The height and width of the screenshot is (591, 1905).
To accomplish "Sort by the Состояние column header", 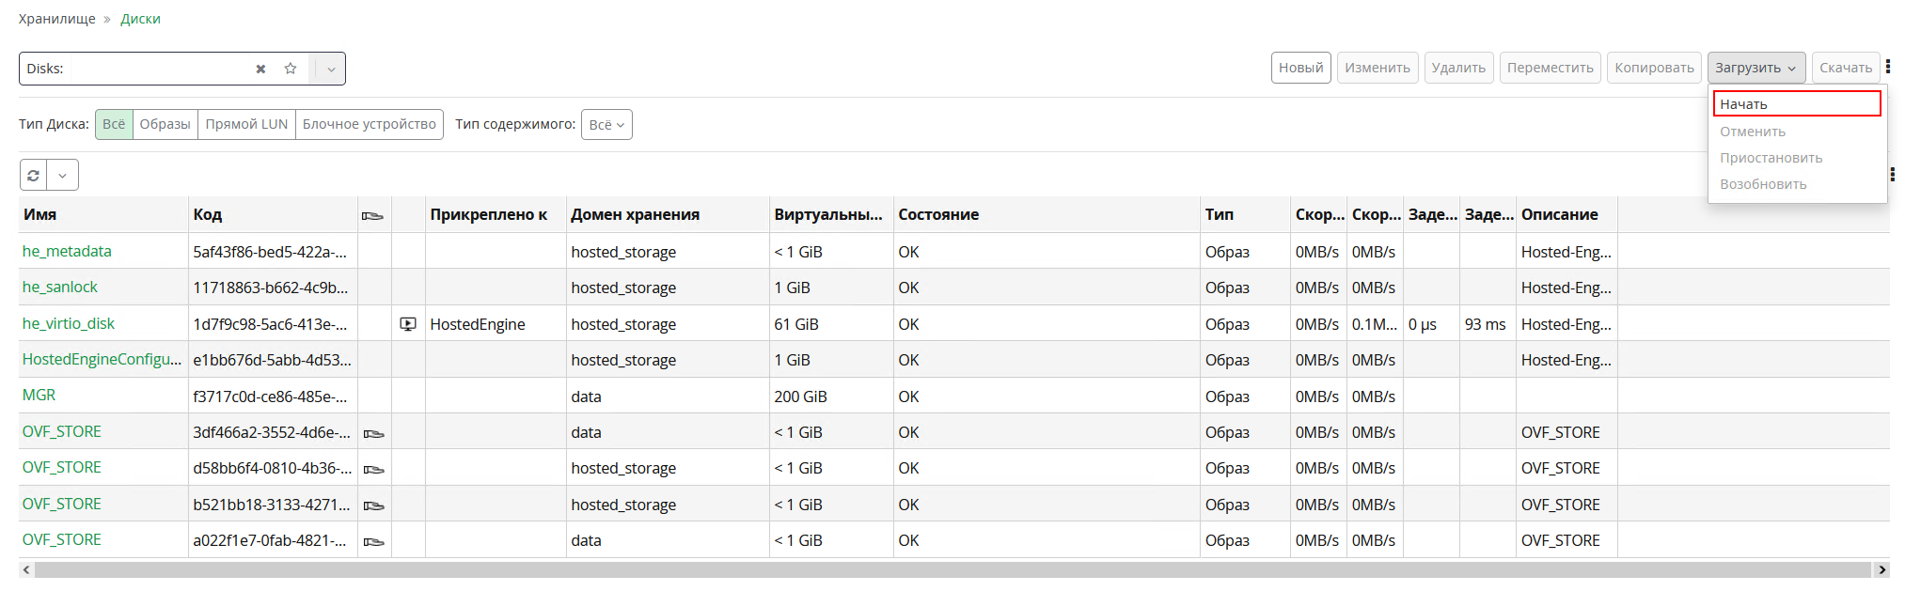I will (x=1046, y=214).
